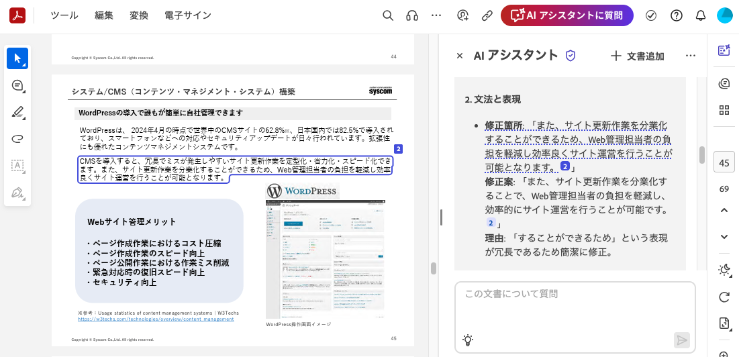Close the AI アシスタント panel
Screen dimensions: 739x357
(x=460, y=56)
